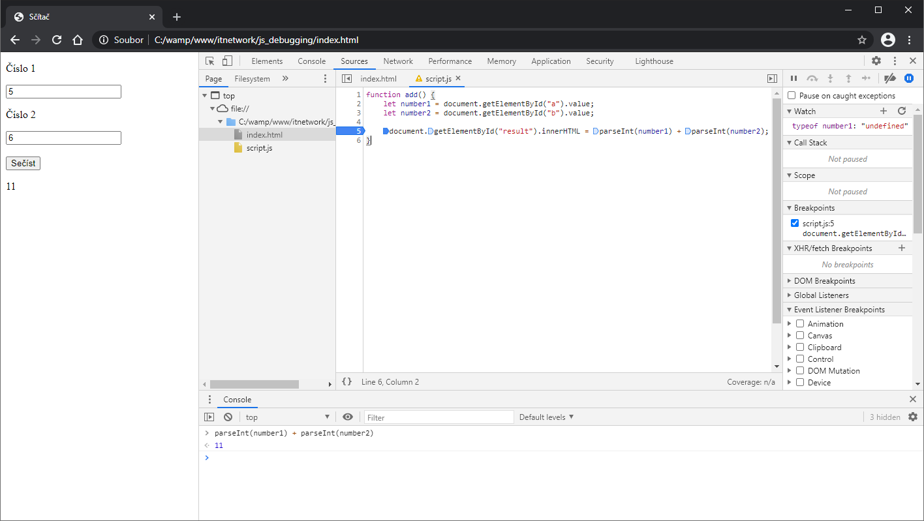Screen dimensions: 924x521
Task: Open DevTools settings gear
Action: [876, 61]
